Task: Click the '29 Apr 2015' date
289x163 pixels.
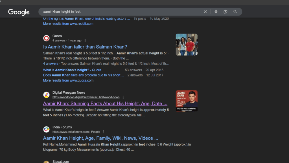Action: pos(154,70)
